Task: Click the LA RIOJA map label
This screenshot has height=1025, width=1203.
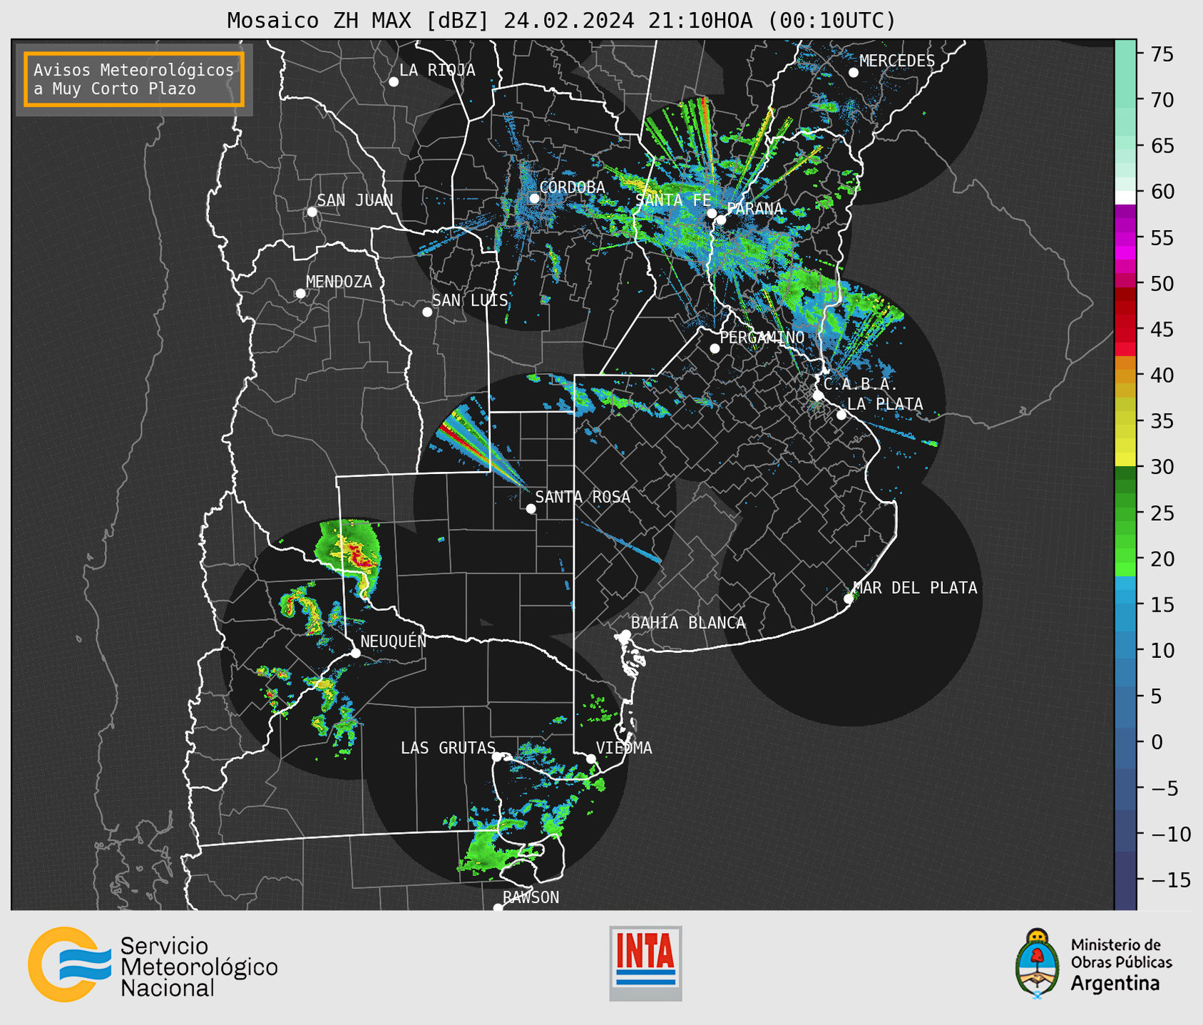Action: (437, 70)
